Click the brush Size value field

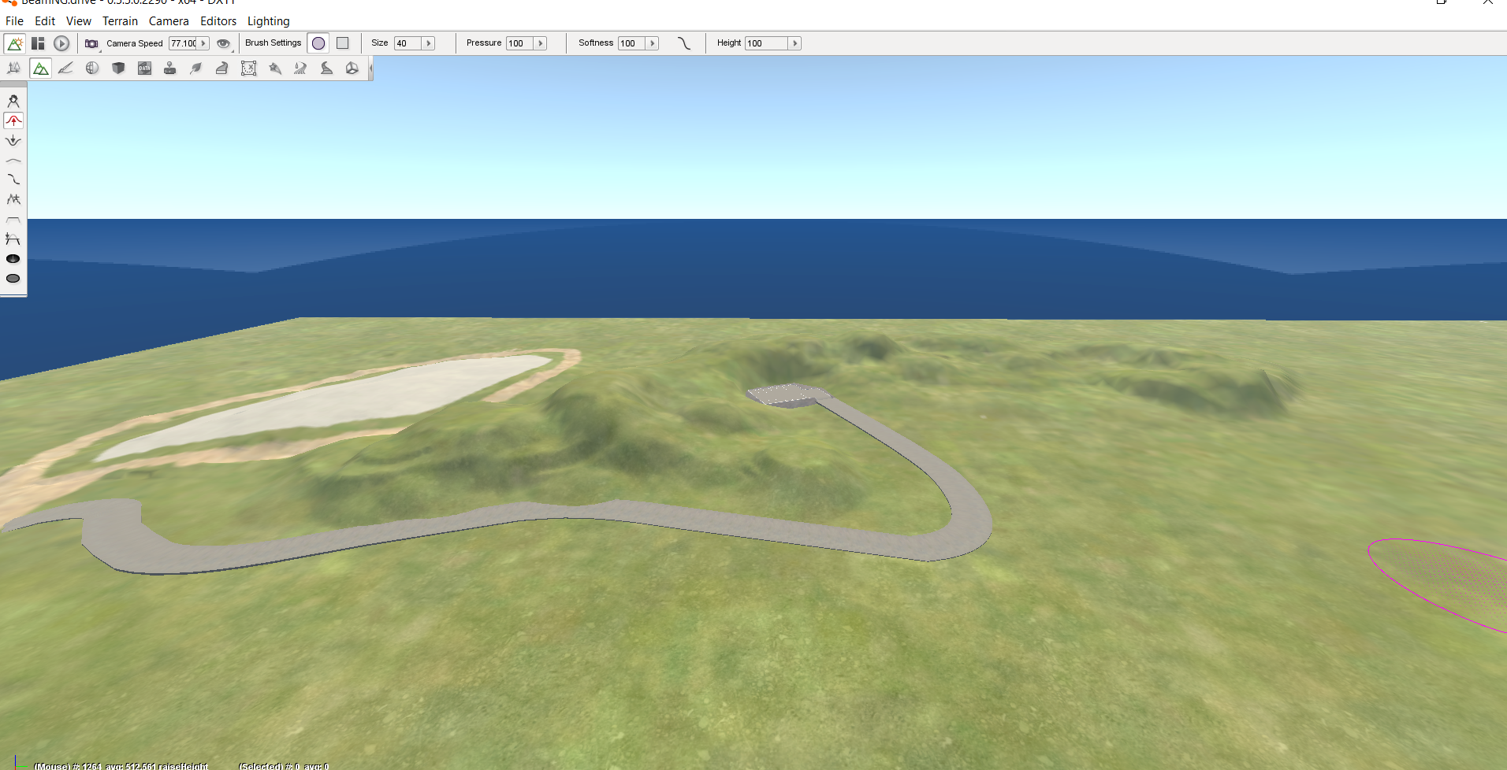click(408, 43)
